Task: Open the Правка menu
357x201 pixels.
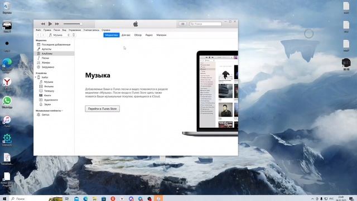Action: 47,30
